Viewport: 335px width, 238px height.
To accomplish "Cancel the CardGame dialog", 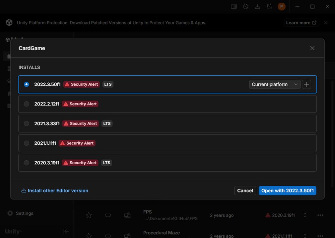I will 245,190.
